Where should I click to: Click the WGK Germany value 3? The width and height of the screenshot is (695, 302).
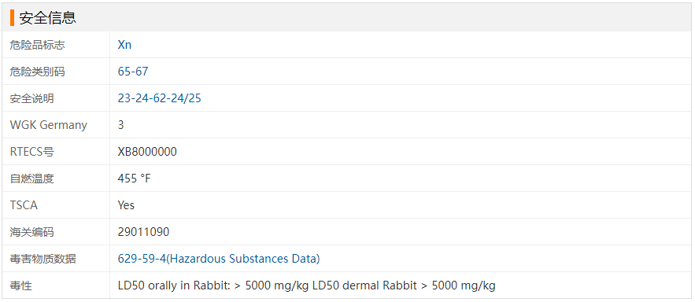coord(121,125)
